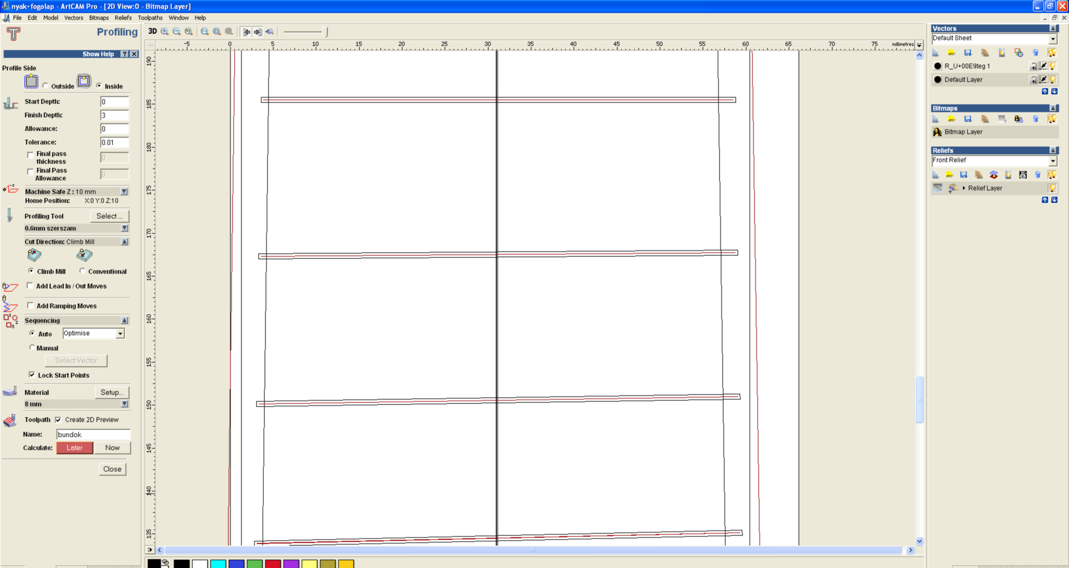Switch to the 3D view
Viewport: 1069px width, 568px height.
pyautogui.click(x=152, y=32)
